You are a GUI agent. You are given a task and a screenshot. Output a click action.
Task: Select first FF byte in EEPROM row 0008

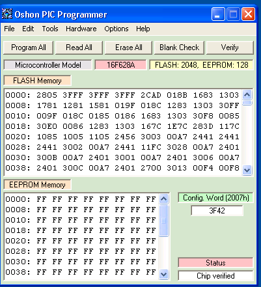(x=42, y=210)
